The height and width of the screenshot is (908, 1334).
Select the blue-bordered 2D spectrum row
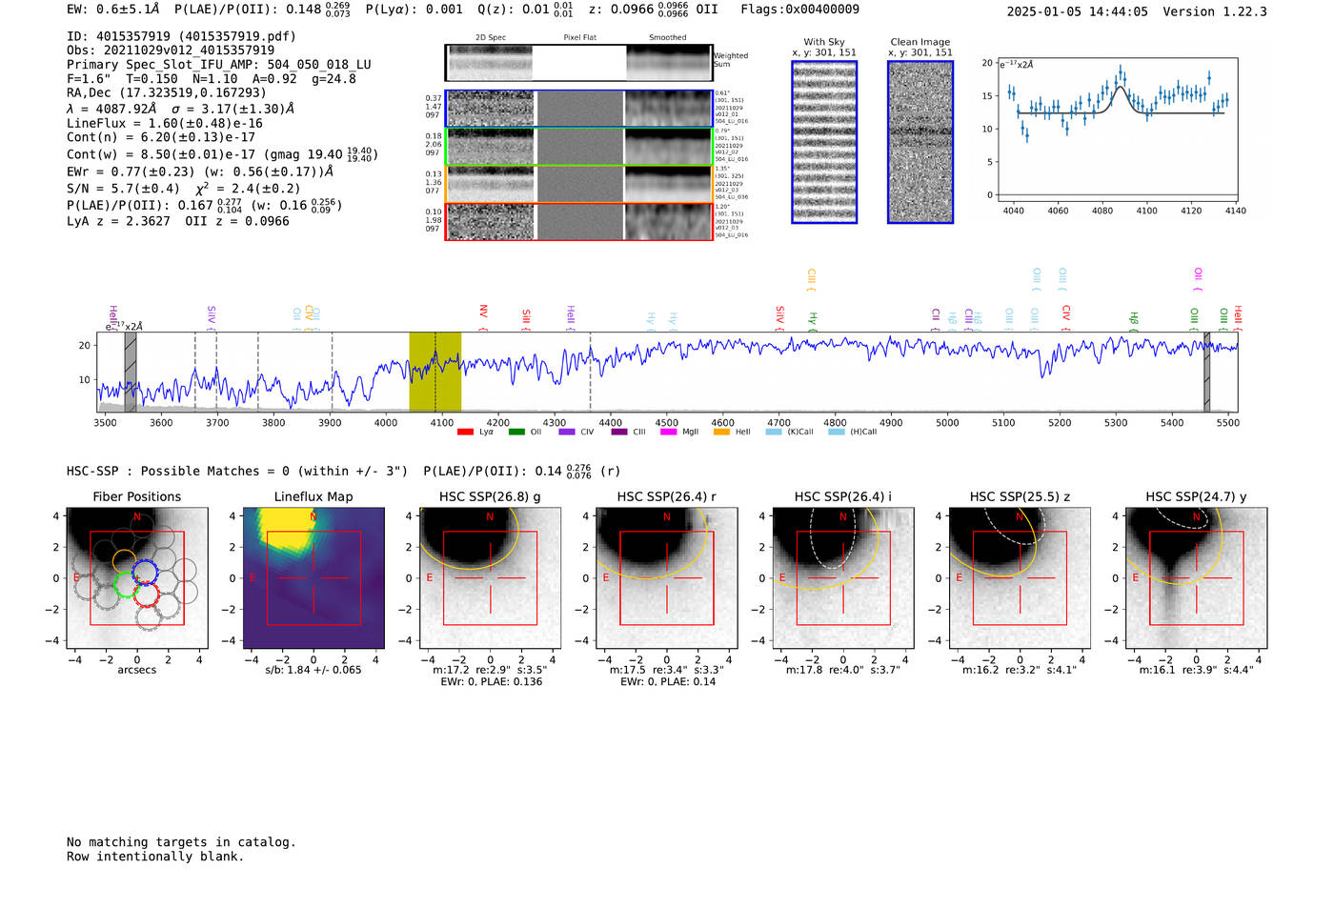click(x=579, y=109)
